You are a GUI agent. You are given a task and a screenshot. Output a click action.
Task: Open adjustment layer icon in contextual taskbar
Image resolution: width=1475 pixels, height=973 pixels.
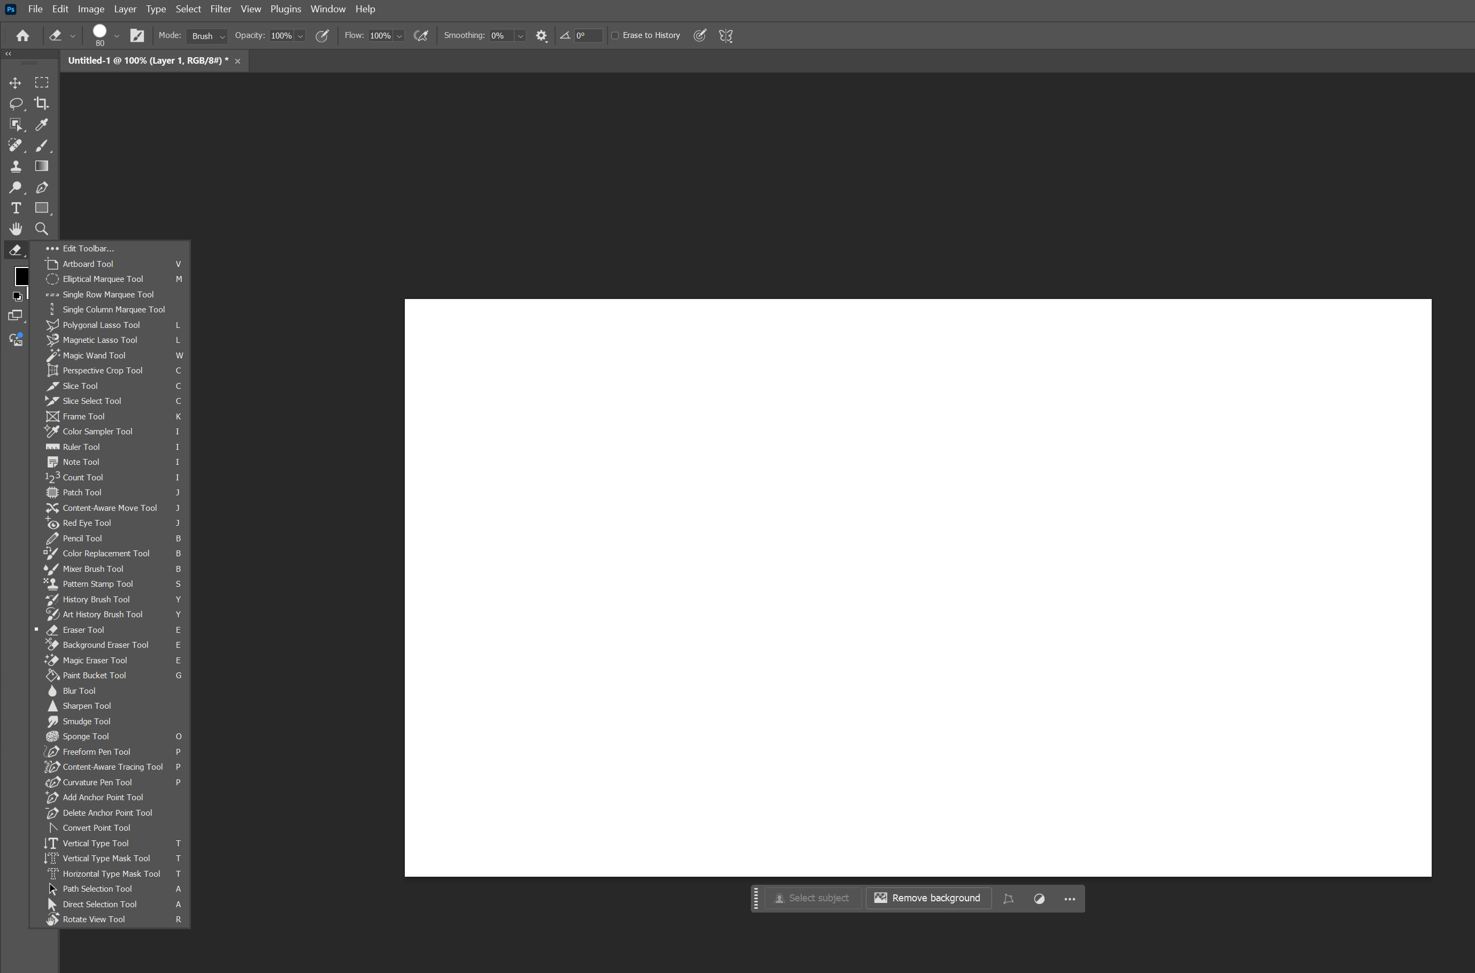click(1040, 899)
